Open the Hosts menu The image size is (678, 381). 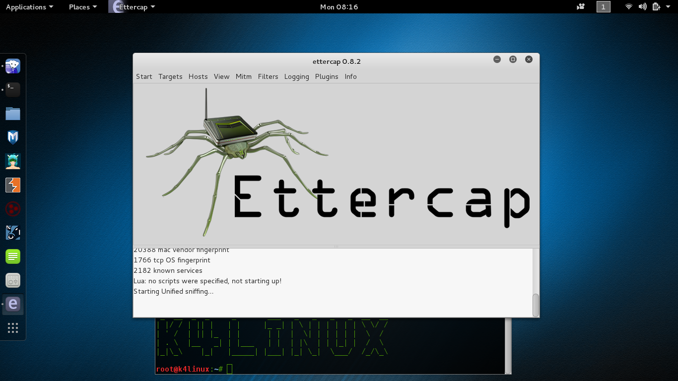(198, 76)
